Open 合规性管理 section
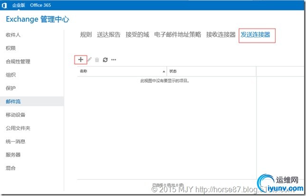The height and width of the screenshot is (196, 306). point(18,62)
